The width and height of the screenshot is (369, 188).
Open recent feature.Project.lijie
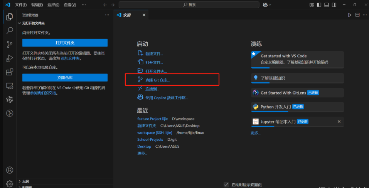(x=152, y=119)
